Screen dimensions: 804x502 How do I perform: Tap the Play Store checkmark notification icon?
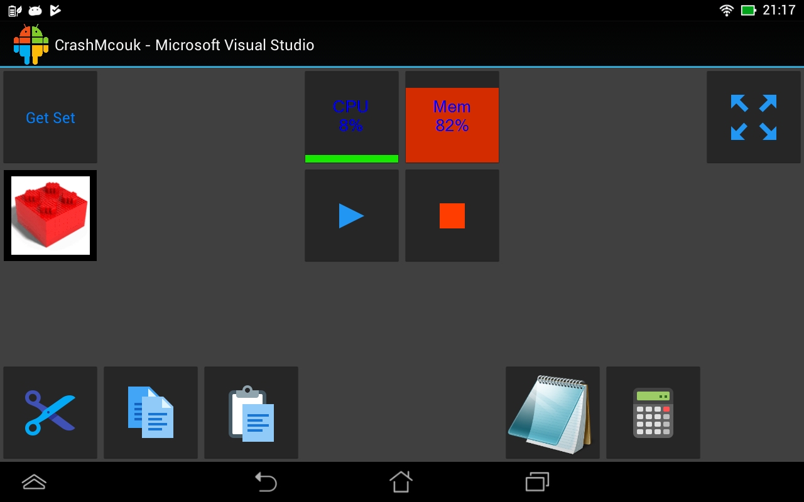55,10
